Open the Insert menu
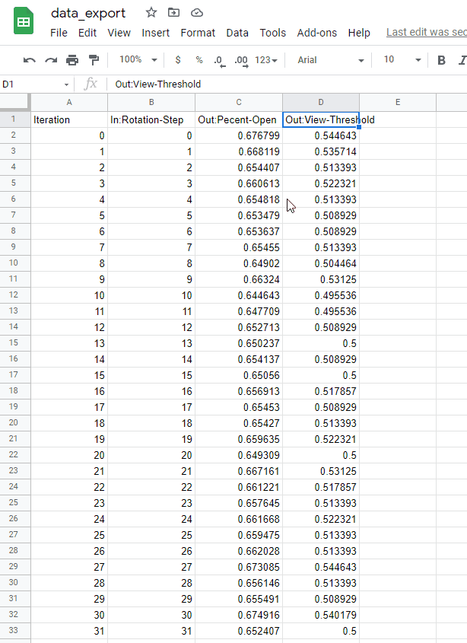This screenshot has height=643, width=467. (155, 33)
